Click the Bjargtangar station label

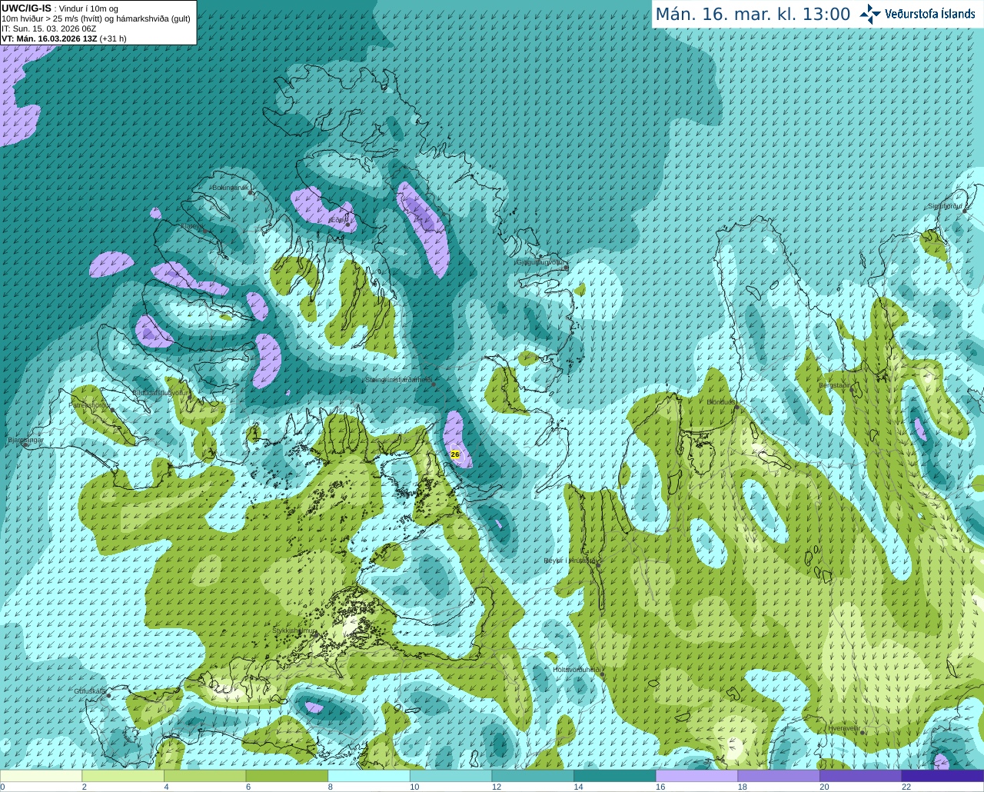25,440
